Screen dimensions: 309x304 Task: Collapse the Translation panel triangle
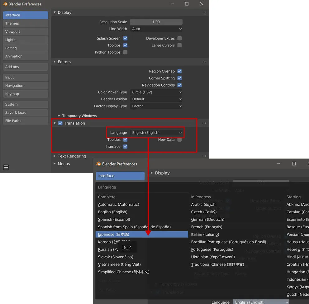click(x=55, y=123)
